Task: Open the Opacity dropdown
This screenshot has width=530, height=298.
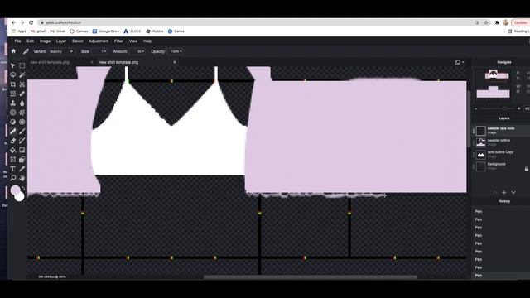Action: pyautogui.click(x=176, y=51)
